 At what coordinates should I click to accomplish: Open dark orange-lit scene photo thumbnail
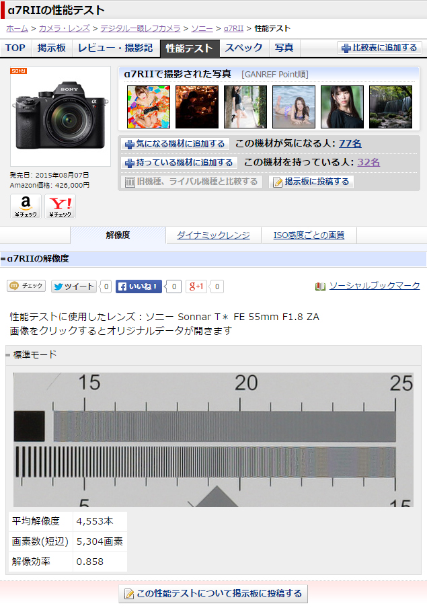pos(197,107)
